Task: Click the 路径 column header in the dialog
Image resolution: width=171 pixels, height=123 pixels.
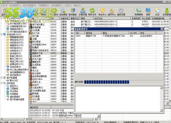Action: click(x=116, y=33)
